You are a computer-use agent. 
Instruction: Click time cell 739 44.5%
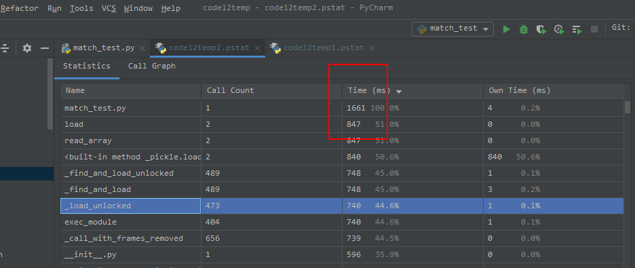(x=412, y=238)
